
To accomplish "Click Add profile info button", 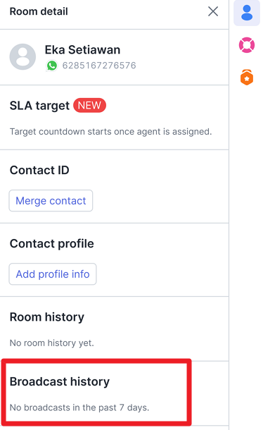I will point(53,274).
